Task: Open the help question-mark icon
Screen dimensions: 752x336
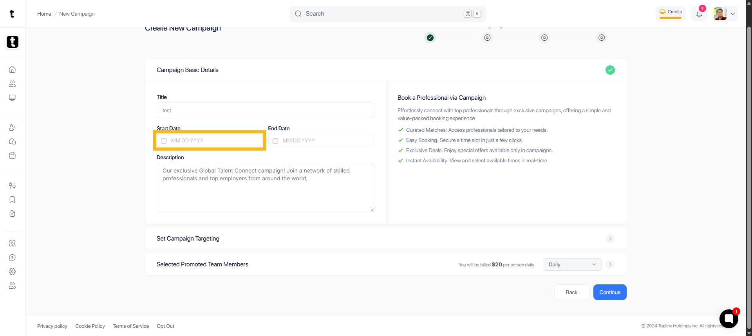Action: point(12,257)
